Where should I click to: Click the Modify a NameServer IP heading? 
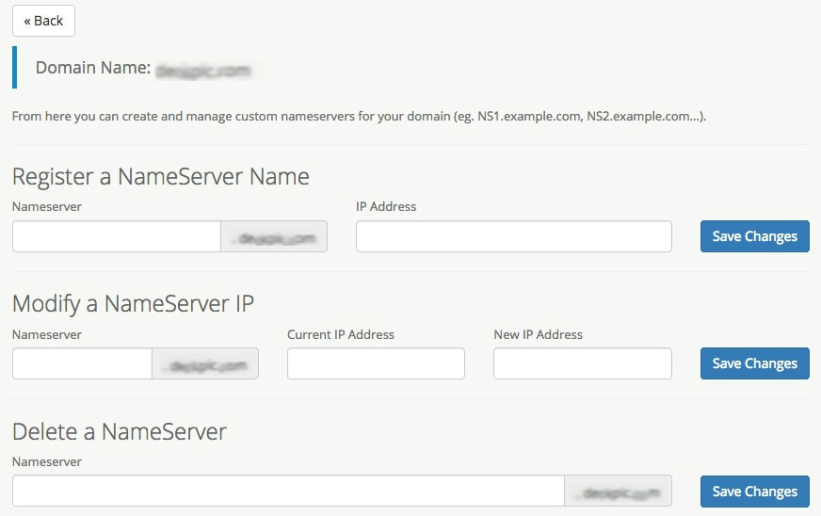click(x=133, y=303)
